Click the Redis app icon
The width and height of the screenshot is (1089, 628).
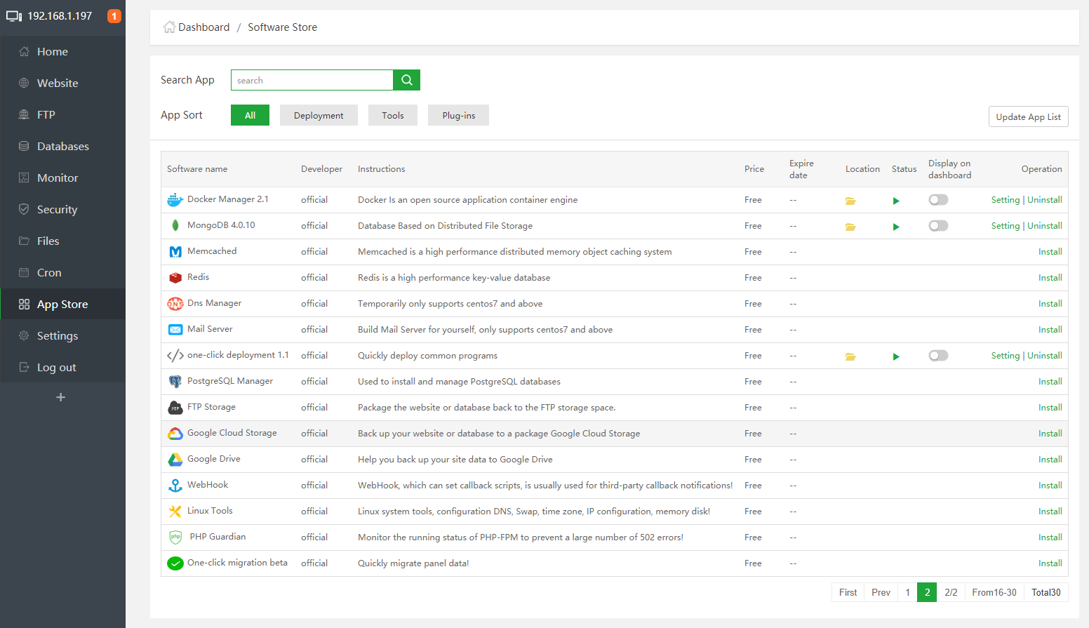click(175, 278)
